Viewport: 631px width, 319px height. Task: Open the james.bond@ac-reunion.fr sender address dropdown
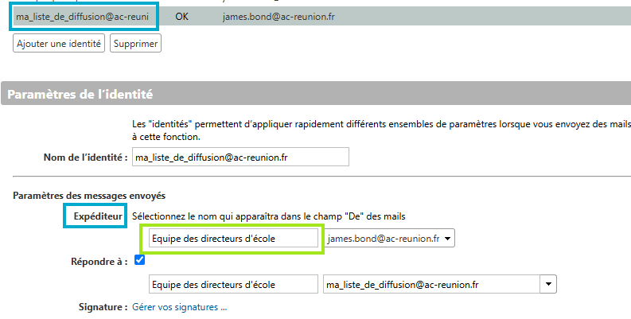(389, 239)
